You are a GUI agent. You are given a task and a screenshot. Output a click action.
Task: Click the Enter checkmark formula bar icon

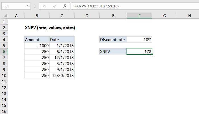(55, 6)
